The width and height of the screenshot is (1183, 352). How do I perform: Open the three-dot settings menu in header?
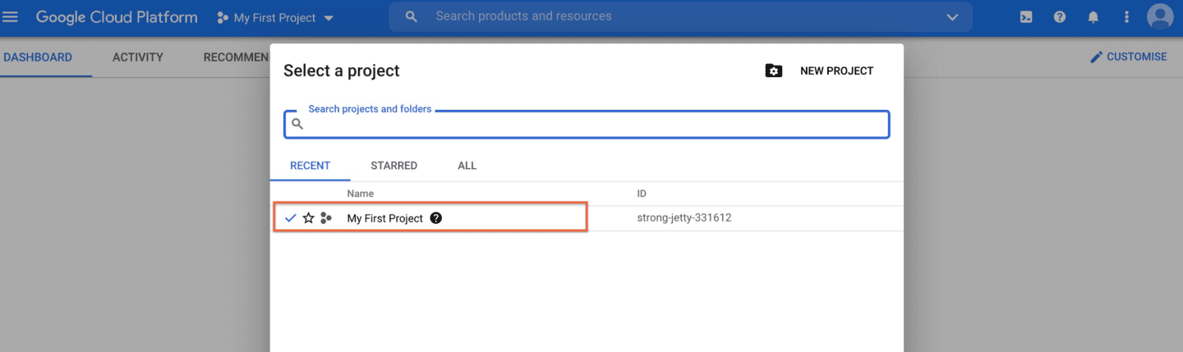(x=1126, y=16)
